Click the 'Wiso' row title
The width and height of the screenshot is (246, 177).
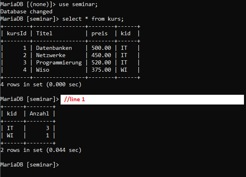43,70
